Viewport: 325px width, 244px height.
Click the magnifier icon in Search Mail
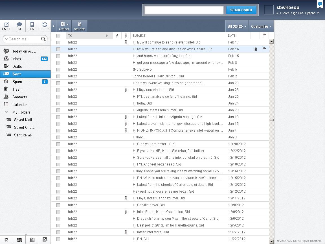pyautogui.click(x=43, y=39)
